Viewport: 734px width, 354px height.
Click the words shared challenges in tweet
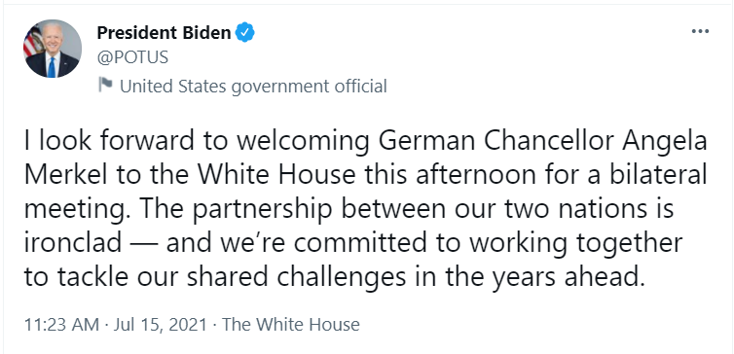coord(296,278)
